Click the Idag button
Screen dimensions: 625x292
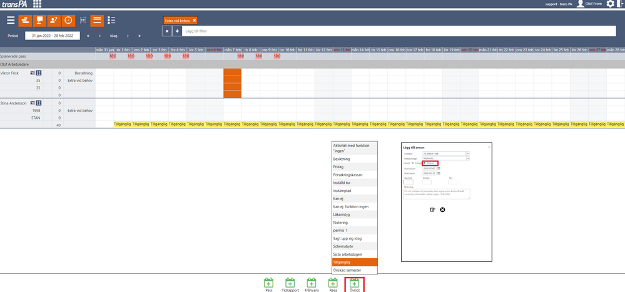[114, 36]
